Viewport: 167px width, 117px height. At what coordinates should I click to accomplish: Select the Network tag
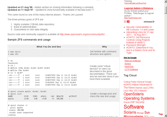coord(143,91)
